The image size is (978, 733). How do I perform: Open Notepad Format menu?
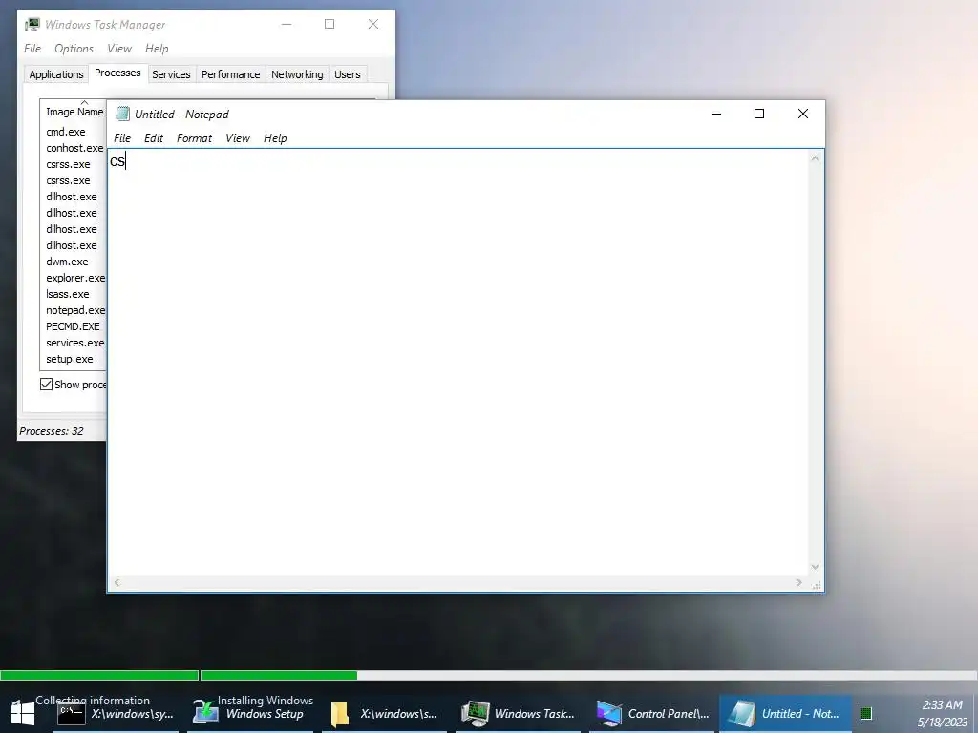click(x=194, y=138)
